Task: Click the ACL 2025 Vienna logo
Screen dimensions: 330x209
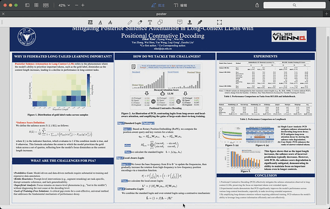Action: [289, 36]
